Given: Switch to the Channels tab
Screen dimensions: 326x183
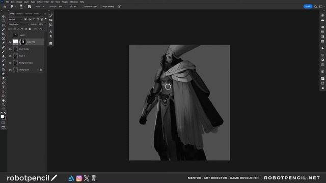Looking at the screenshot, I should (29, 14).
